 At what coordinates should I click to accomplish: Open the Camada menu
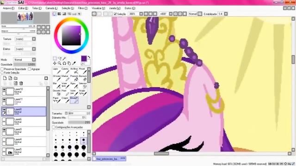click(51, 8)
